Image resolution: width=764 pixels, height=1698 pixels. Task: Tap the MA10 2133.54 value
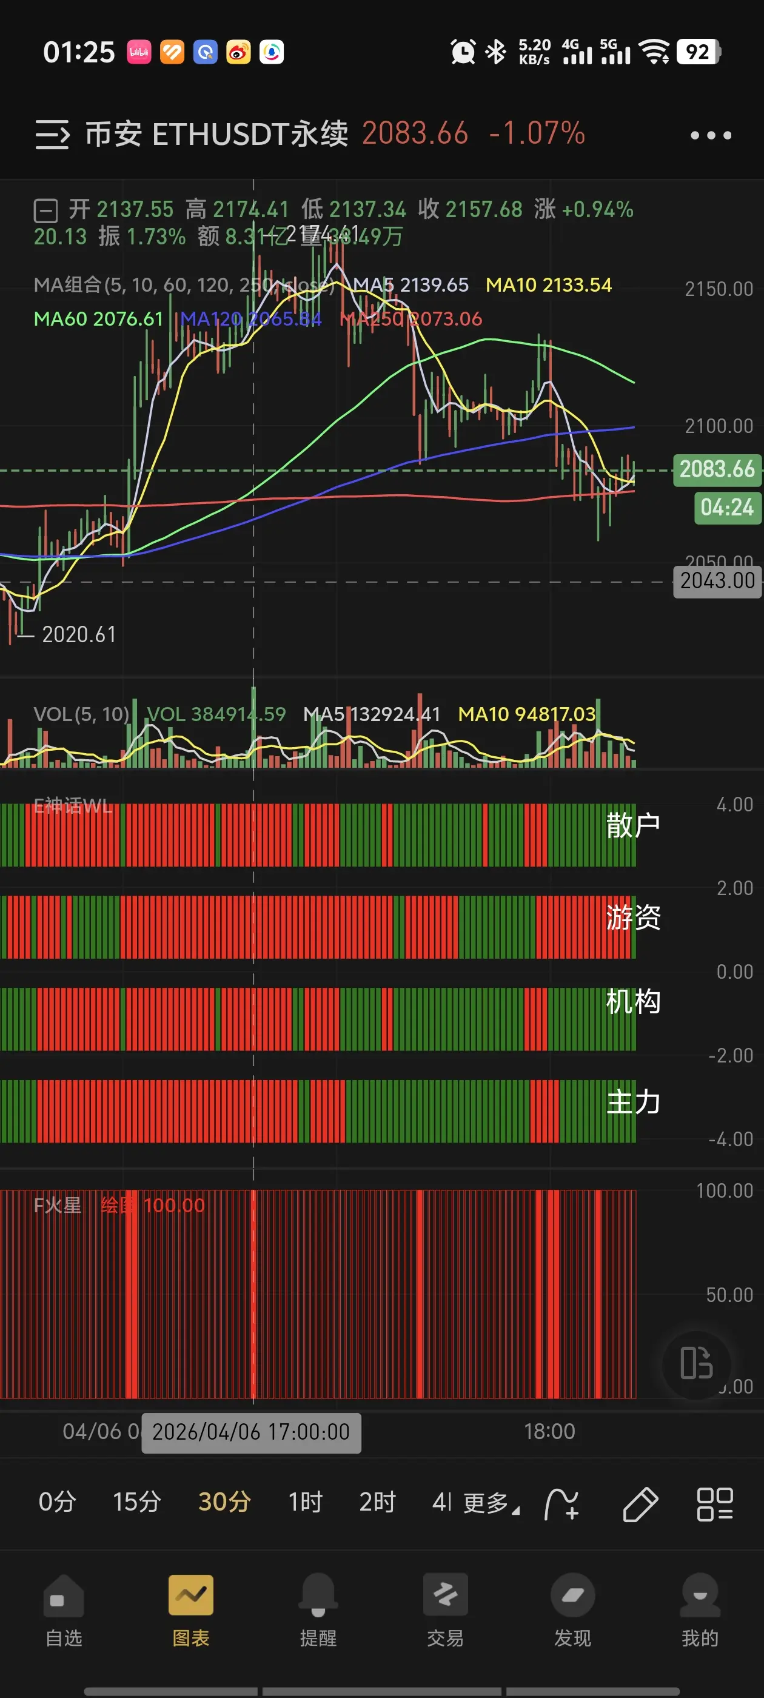click(x=549, y=285)
